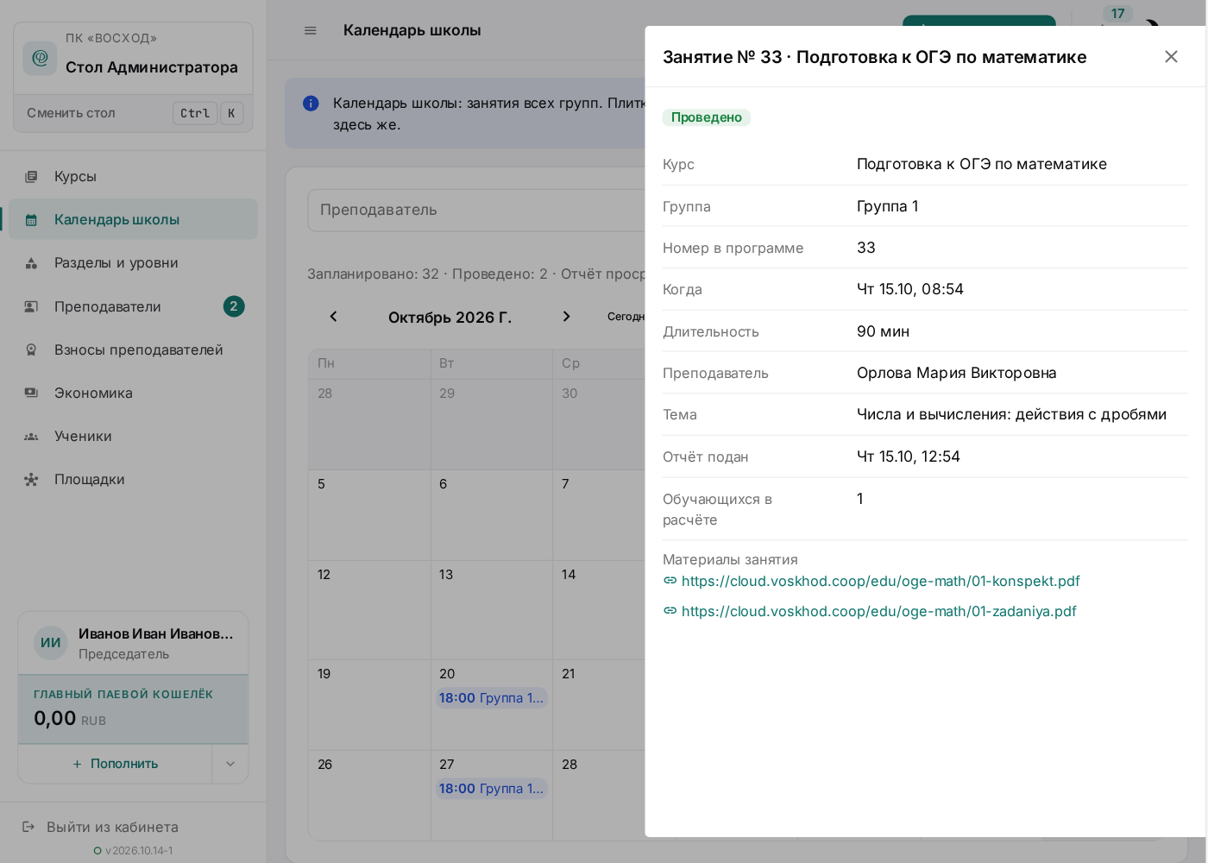The image size is (1208, 863).
Task: Go to Преподаватели menu item
Action: 134,306
